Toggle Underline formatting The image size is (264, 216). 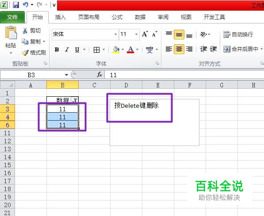point(77,50)
